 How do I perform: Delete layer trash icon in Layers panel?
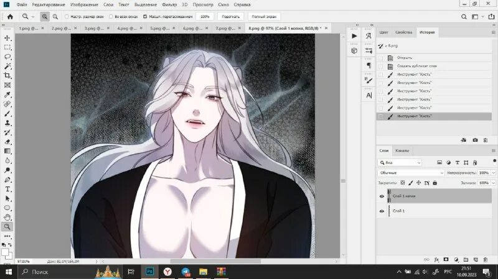pyautogui.click(x=486, y=260)
